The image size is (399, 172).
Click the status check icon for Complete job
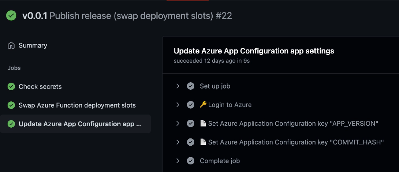191,161
